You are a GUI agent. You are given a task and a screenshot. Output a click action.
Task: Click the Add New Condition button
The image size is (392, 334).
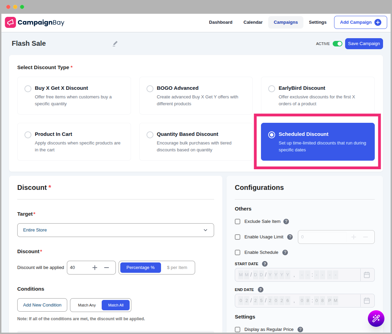tap(42, 305)
